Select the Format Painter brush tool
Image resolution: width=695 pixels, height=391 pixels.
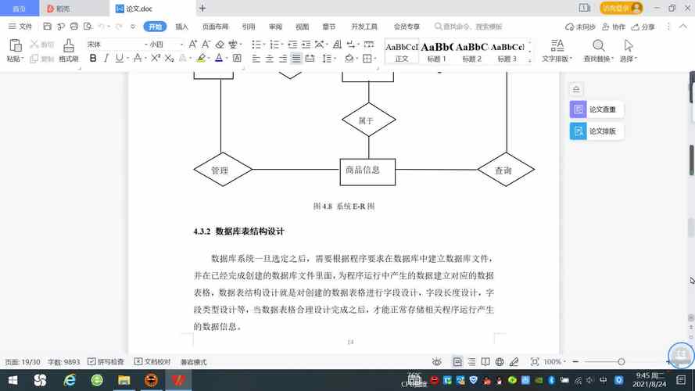[68, 45]
